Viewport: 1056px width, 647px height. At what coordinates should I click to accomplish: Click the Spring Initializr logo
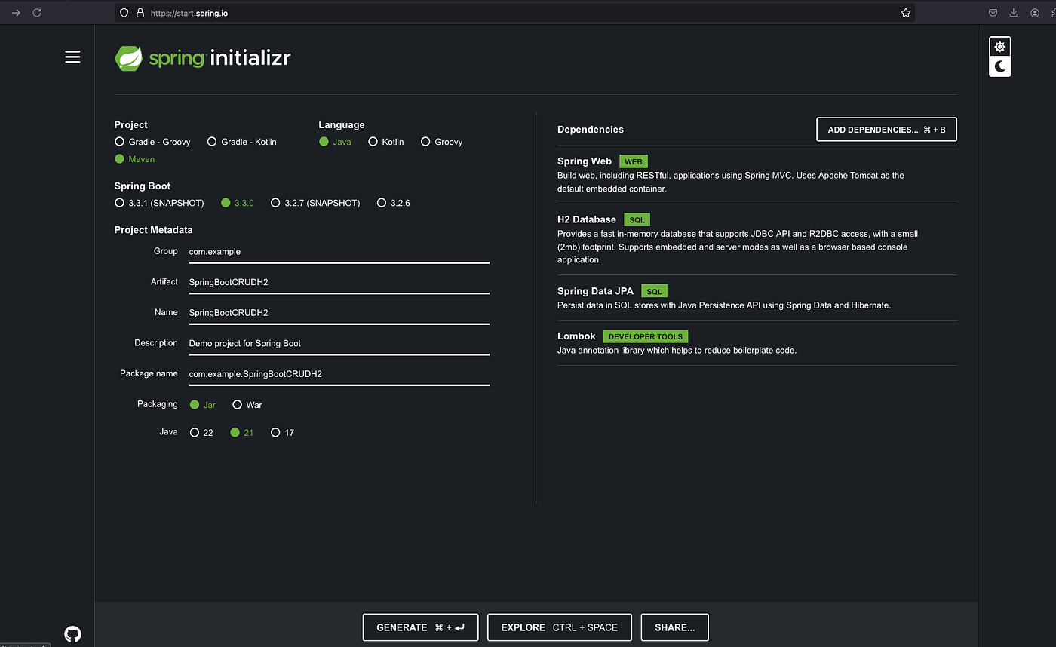202,58
